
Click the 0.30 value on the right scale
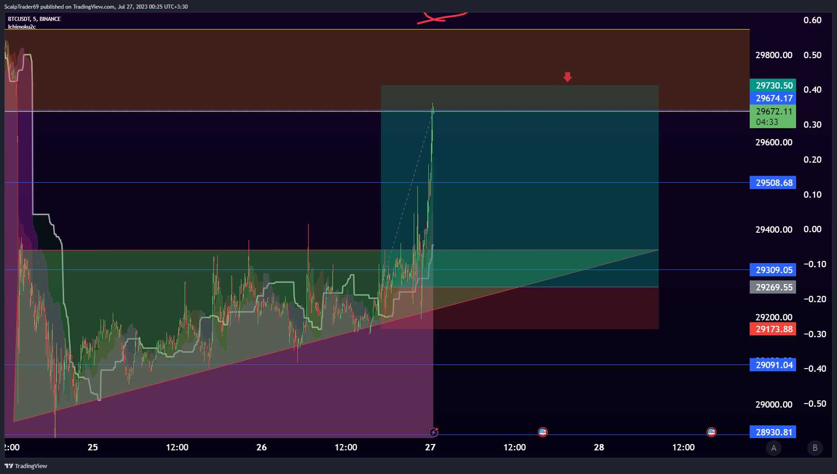tap(812, 125)
